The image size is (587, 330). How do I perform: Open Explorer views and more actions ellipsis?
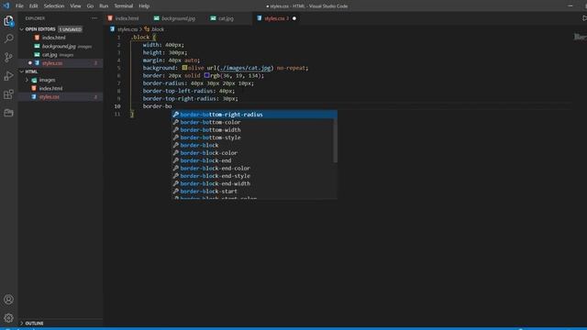(x=94, y=18)
